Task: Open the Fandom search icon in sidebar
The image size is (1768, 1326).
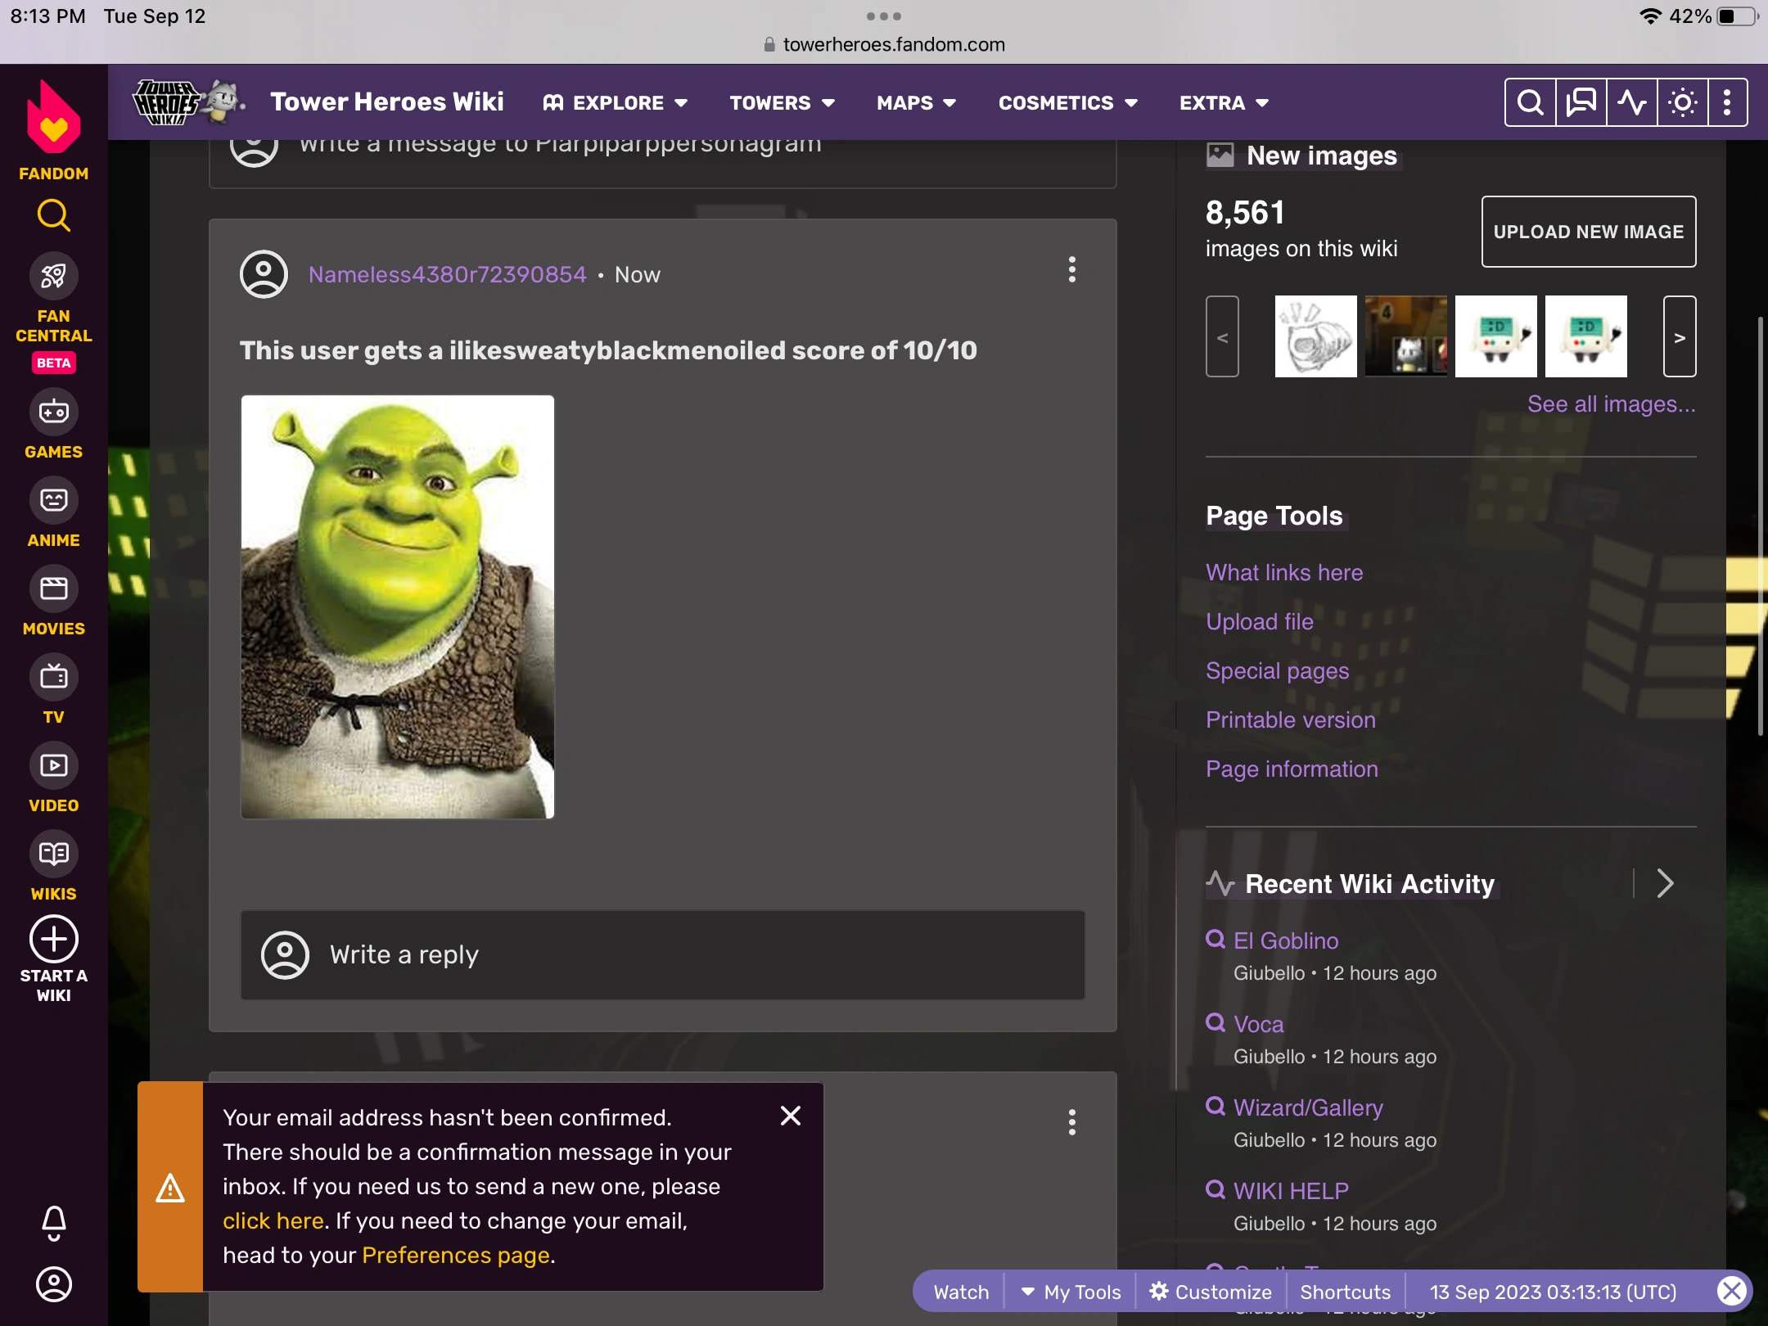Action: (53, 215)
